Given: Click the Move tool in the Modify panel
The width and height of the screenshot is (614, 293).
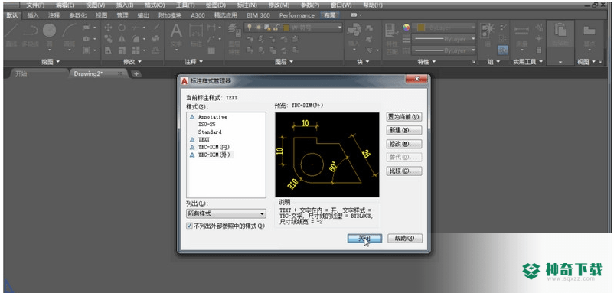Looking at the screenshot, I should (108, 28).
